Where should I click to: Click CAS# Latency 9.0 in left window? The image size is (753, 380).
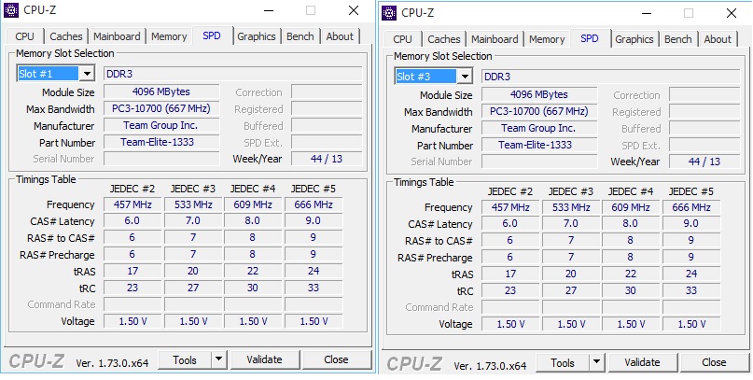[x=314, y=221]
